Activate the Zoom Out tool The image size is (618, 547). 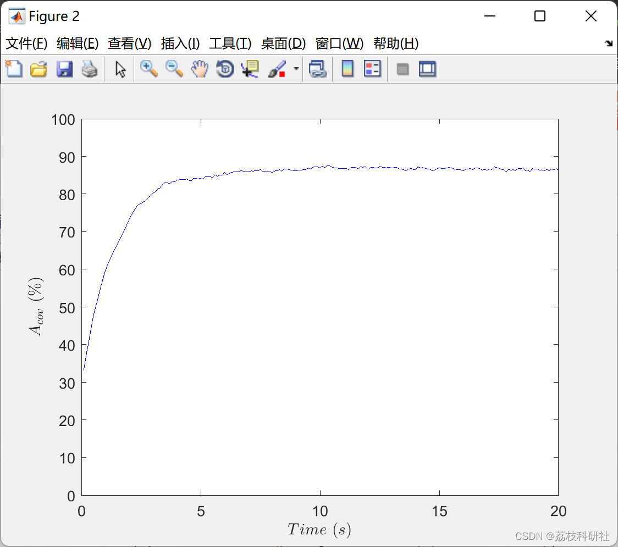point(174,69)
